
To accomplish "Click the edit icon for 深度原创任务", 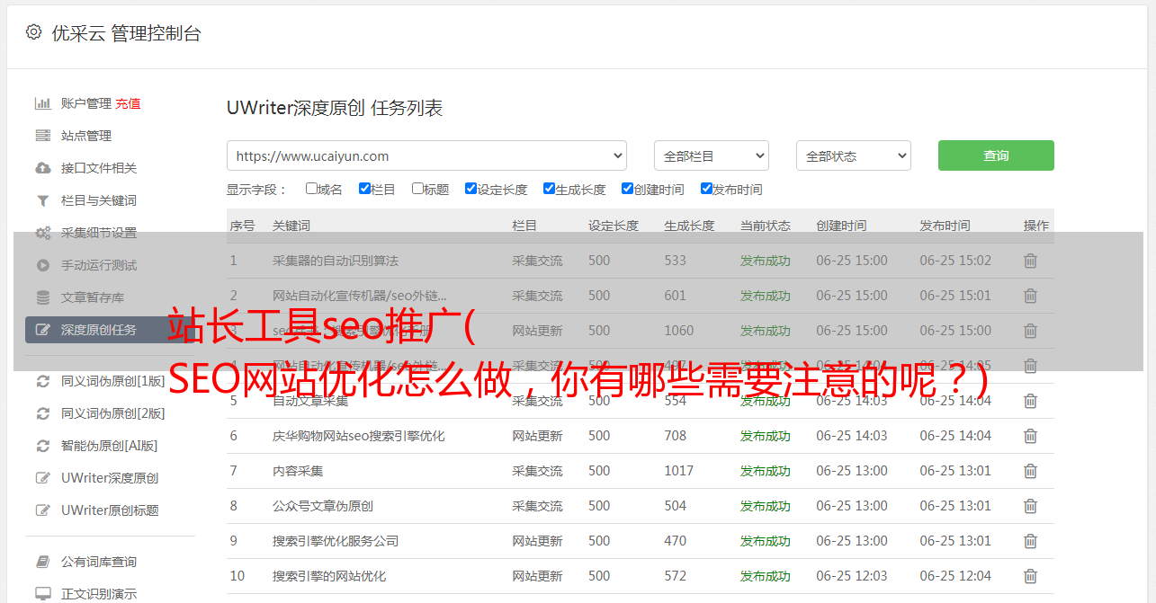I will point(42,330).
